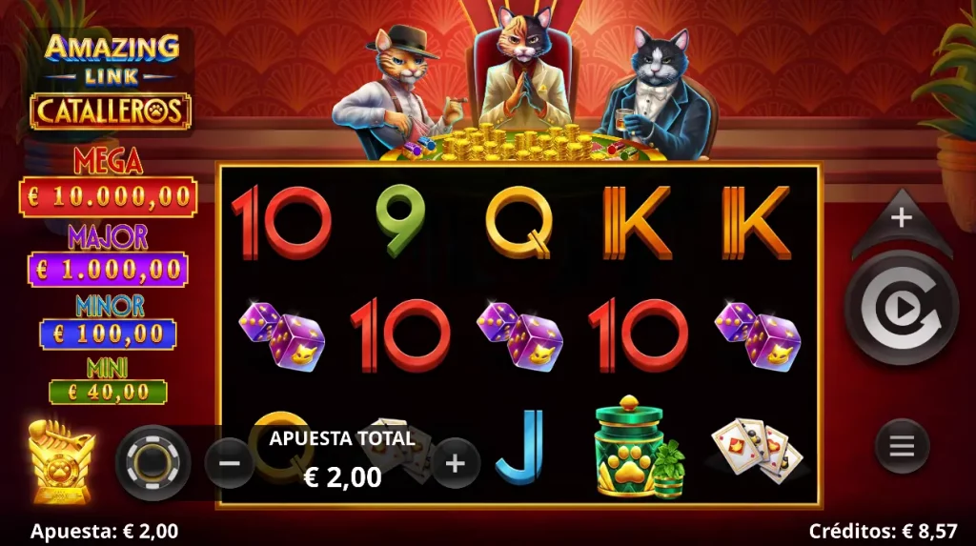
Task: Decrease the bet with the minus button
Action: [x=230, y=463]
